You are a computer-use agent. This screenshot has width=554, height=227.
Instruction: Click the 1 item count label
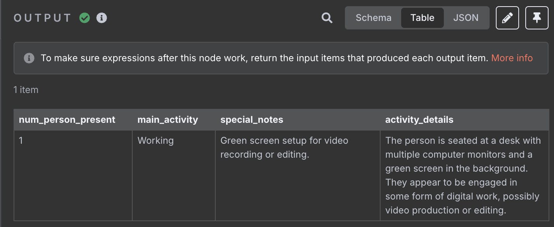pos(26,90)
